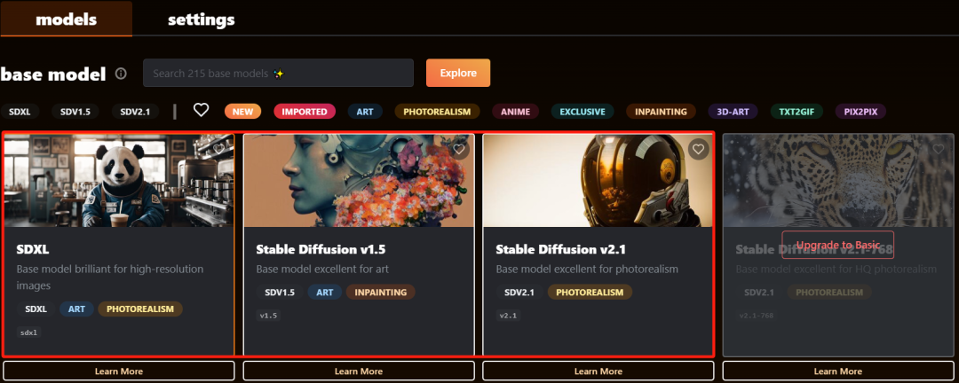Filter by SDV2.1 chip in filter row
The image size is (959, 383).
point(135,112)
